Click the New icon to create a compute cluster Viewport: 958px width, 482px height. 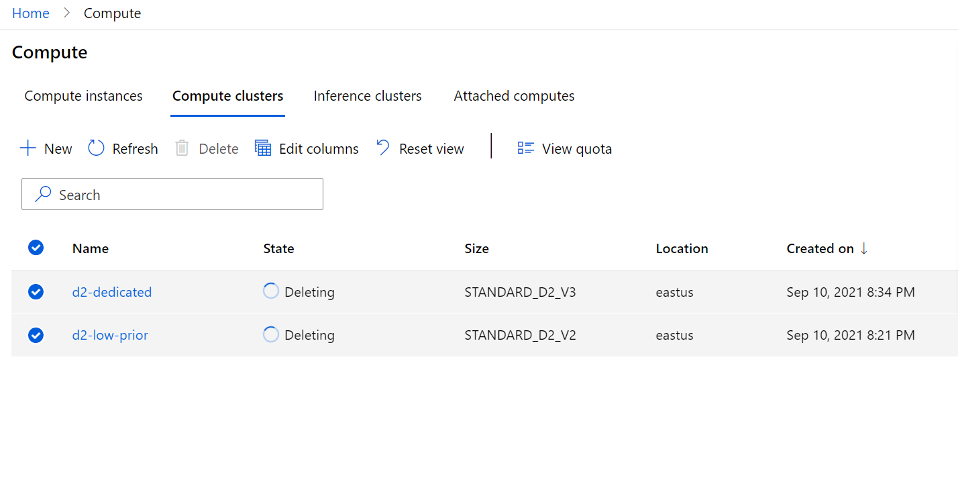click(27, 148)
